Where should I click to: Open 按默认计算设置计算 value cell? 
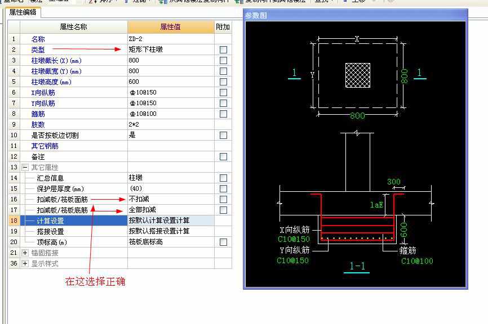tap(171, 220)
